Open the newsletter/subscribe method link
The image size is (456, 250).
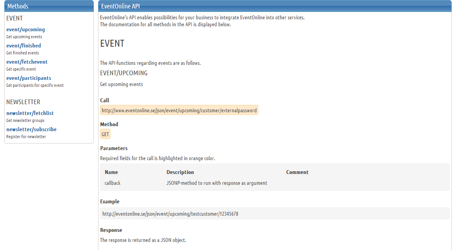tap(31, 129)
